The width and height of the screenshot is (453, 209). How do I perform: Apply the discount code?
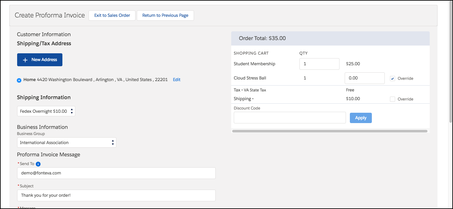(x=361, y=118)
